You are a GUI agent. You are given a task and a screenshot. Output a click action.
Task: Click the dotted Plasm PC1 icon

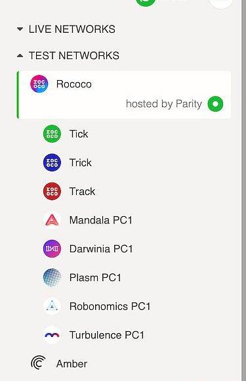(52, 277)
